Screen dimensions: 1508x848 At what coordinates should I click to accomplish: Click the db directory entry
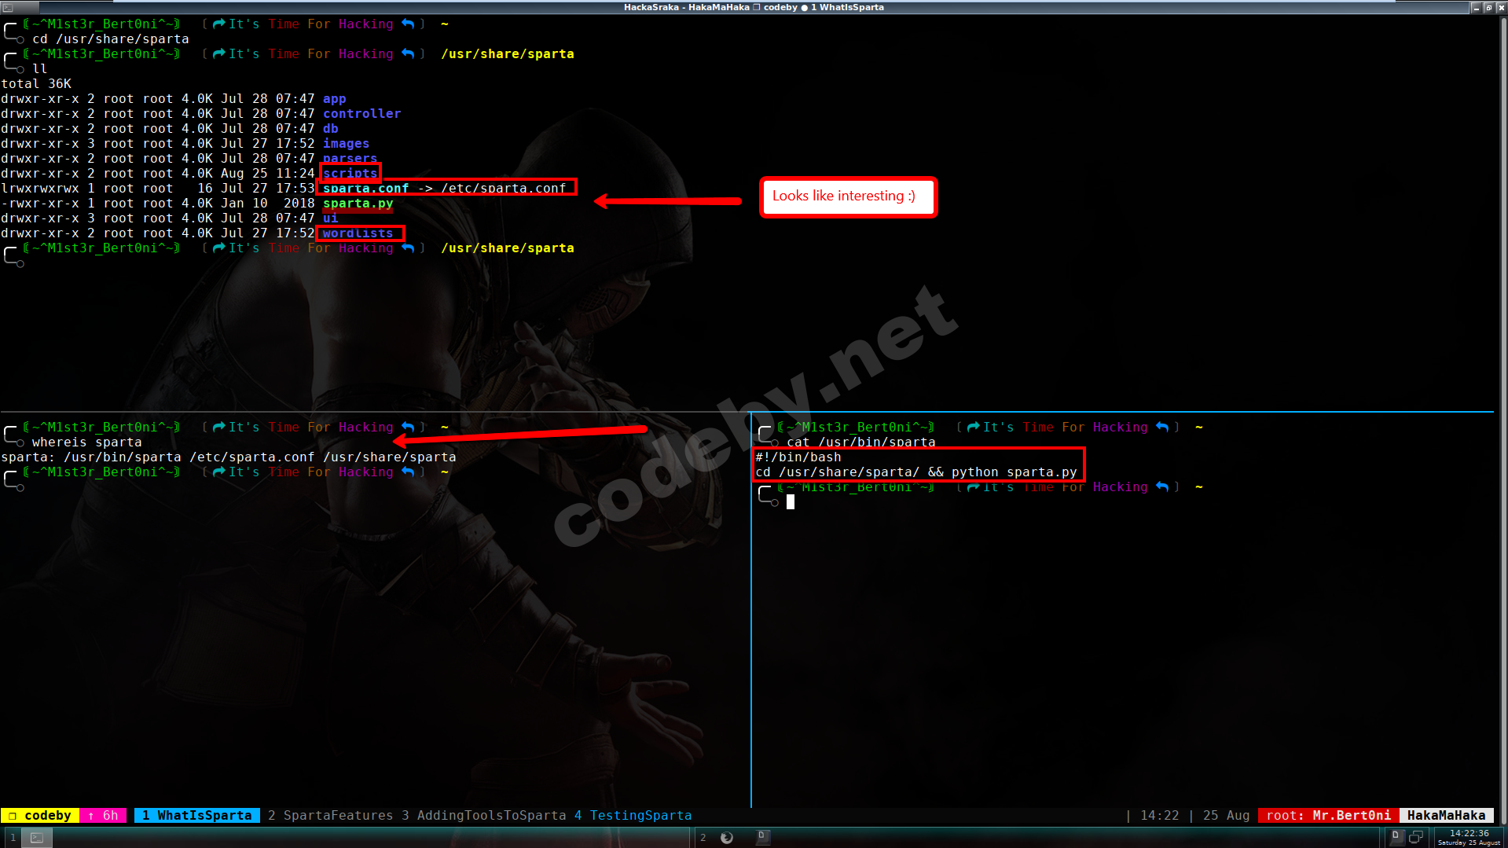[x=330, y=128]
